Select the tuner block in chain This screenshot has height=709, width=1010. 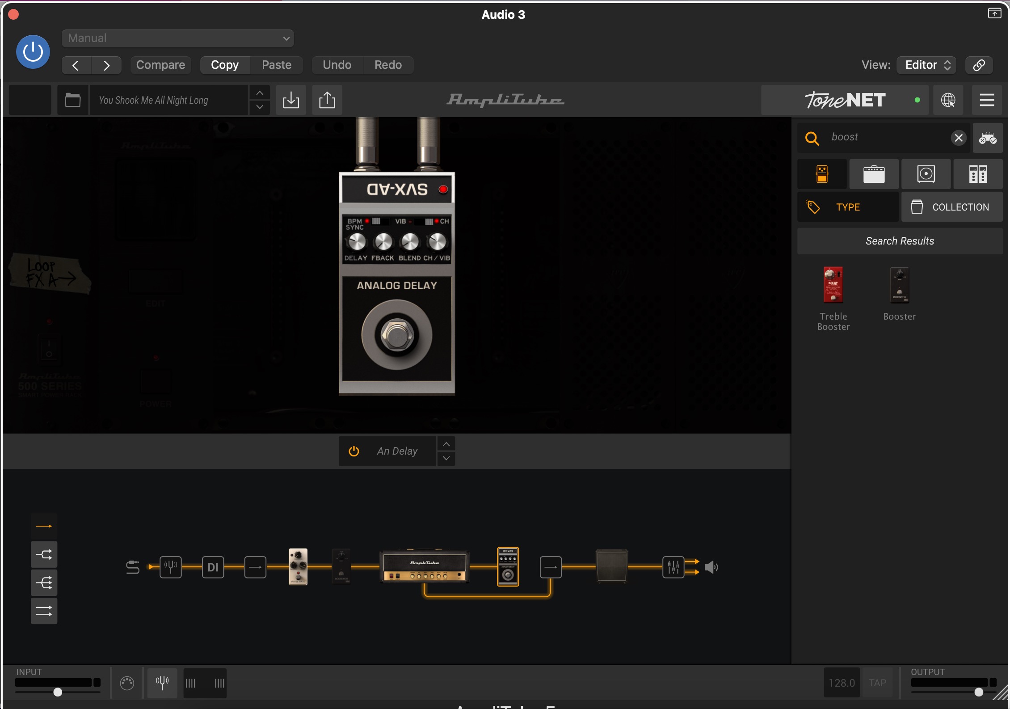click(171, 567)
